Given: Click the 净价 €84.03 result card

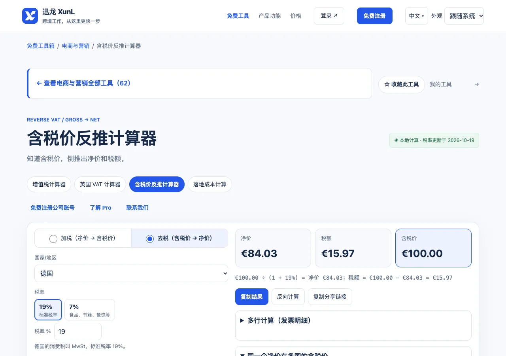Looking at the screenshot, I should pyautogui.click(x=273, y=248).
